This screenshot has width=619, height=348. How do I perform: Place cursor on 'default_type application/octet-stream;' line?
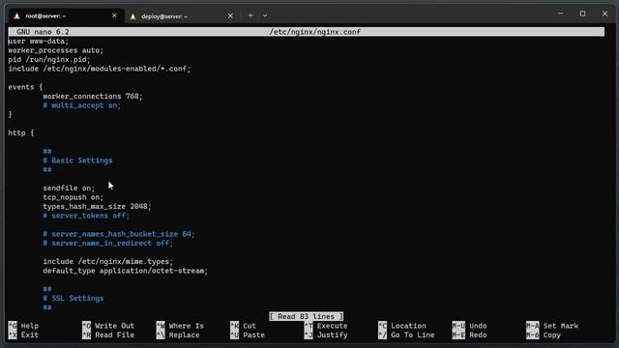point(126,271)
